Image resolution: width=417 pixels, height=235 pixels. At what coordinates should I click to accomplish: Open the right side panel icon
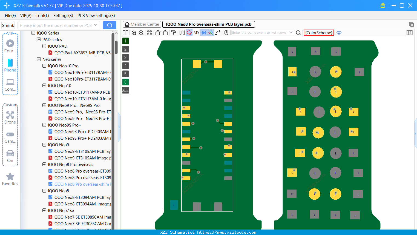[410, 33]
